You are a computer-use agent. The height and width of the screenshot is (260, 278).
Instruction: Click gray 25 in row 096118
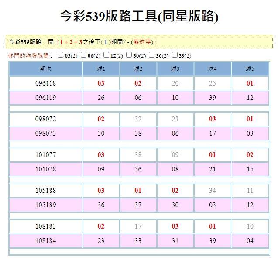[x=213, y=83]
